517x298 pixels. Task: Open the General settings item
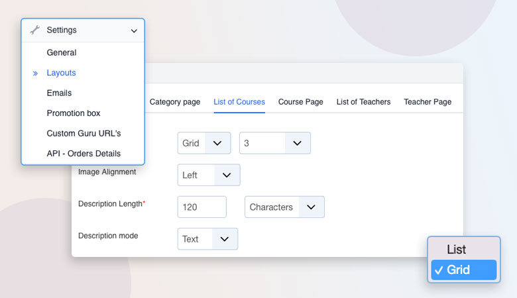coord(62,53)
